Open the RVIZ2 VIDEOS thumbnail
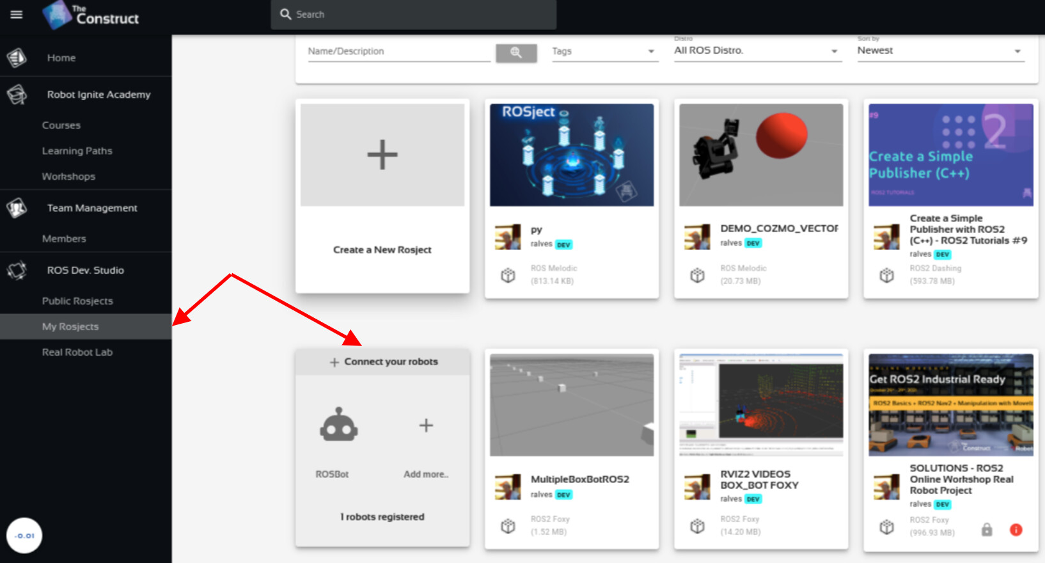This screenshot has width=1045, height=563. click(x=761, y=405)
